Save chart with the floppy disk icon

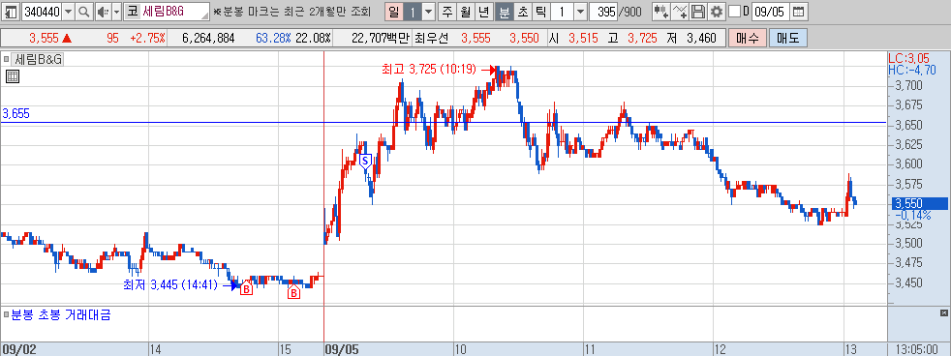pyautogui.click(x=698, y=12)
